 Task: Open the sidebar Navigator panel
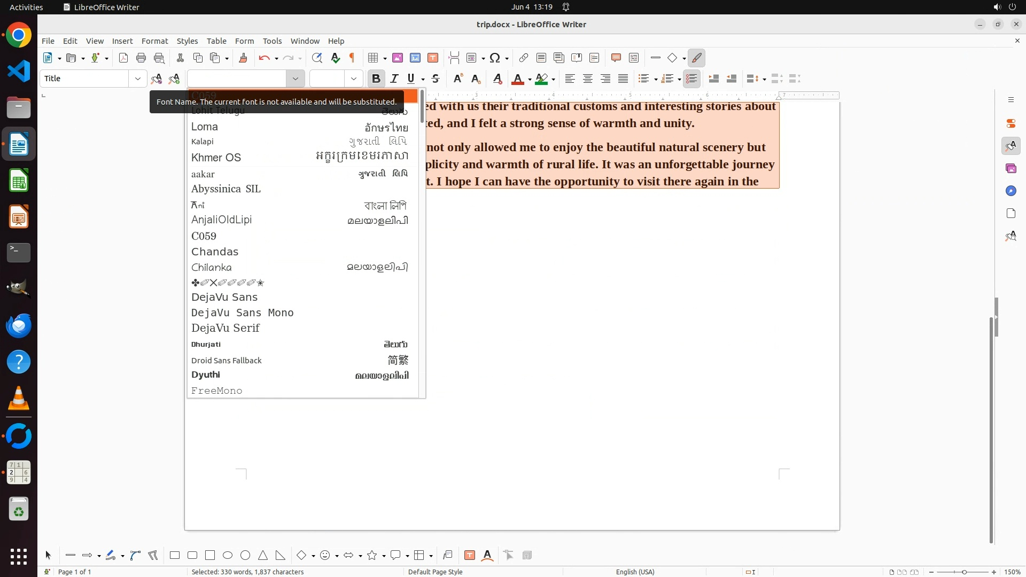[1011, 191]
